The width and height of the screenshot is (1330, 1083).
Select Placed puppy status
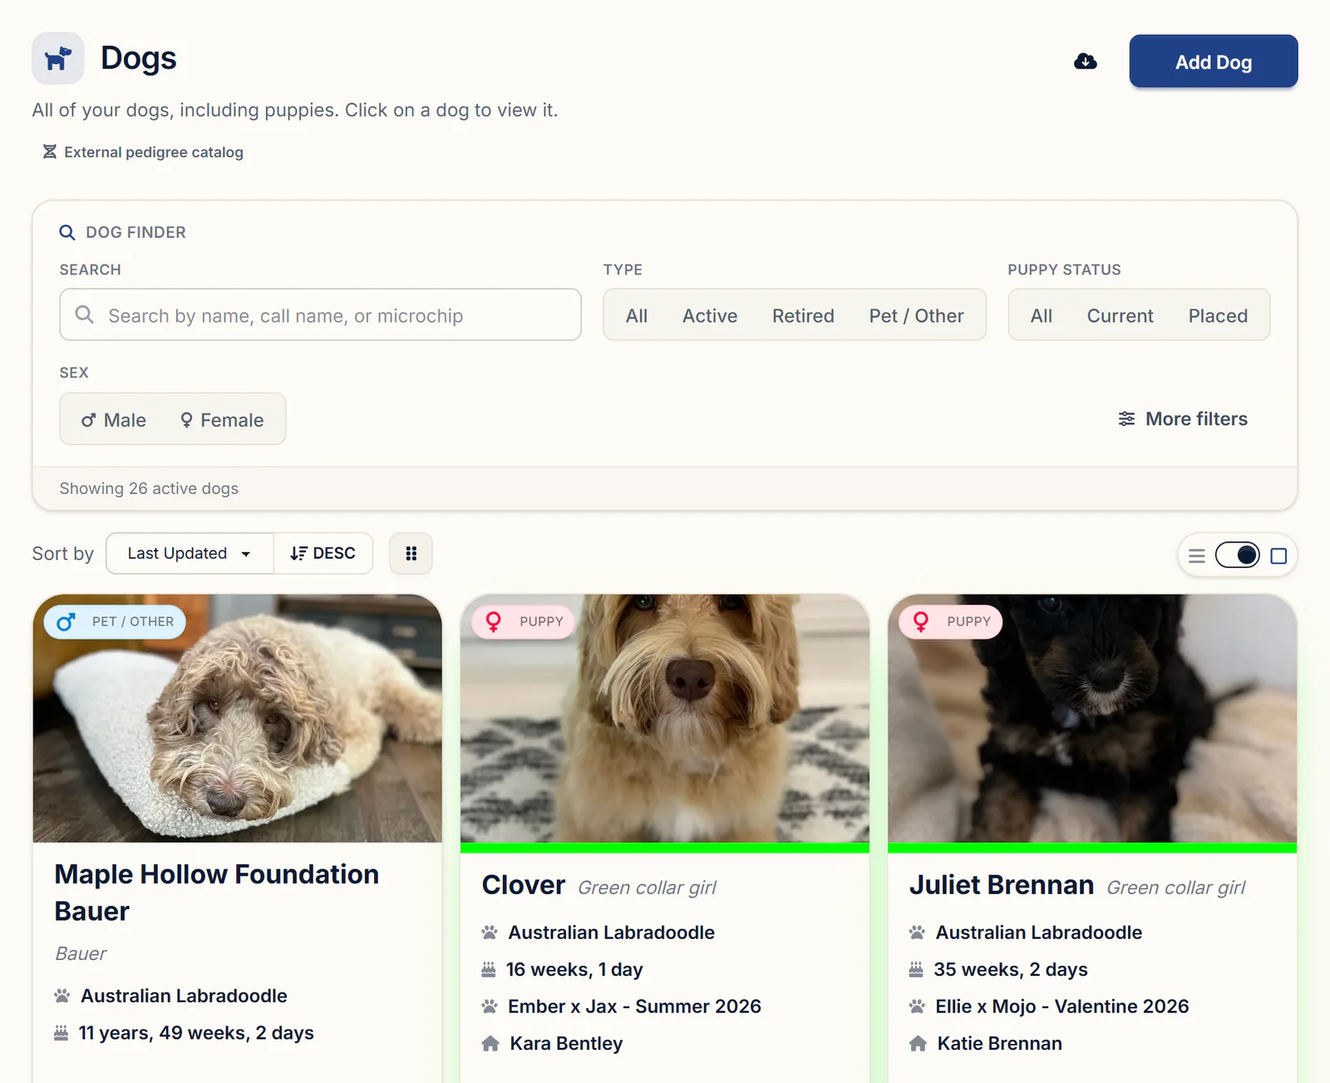coord(1218,316)
